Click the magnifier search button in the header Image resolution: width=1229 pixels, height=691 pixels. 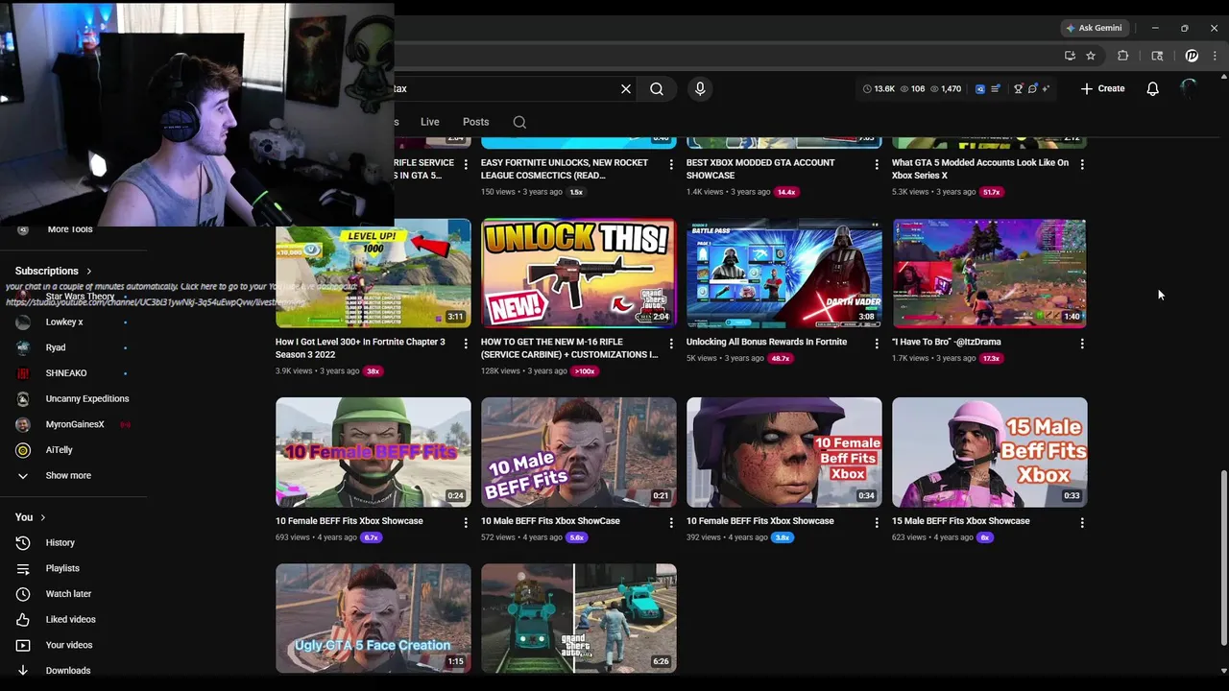[657, 88]
